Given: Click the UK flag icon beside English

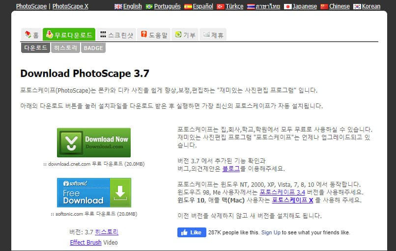Looking at the screenshot, I should 118,6.
